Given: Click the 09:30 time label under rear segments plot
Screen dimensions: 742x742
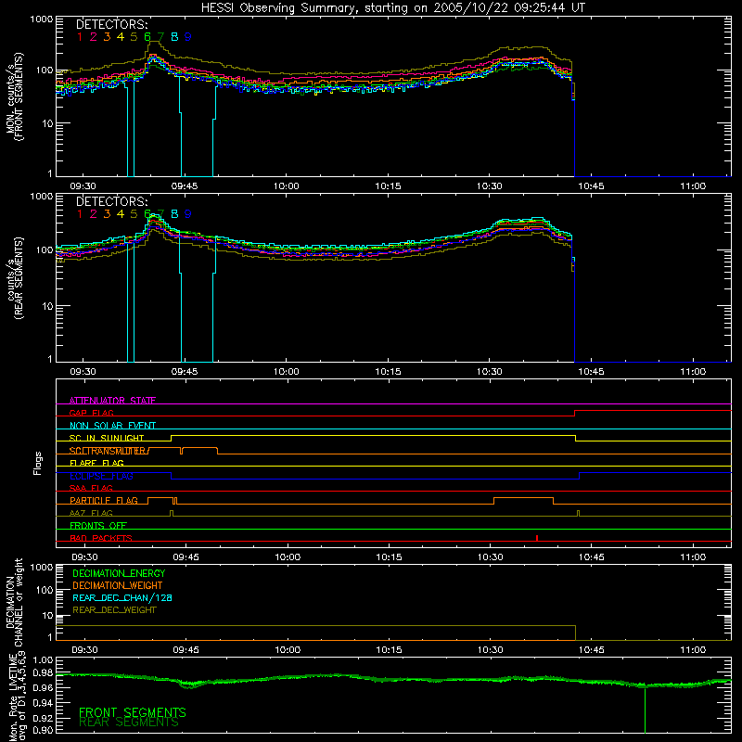Looking at the screenshot, I should click(x=83, y=372).
